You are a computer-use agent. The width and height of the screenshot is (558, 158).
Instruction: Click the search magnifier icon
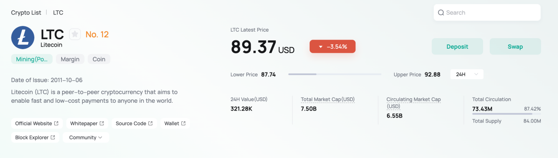(x=441, y=13)
